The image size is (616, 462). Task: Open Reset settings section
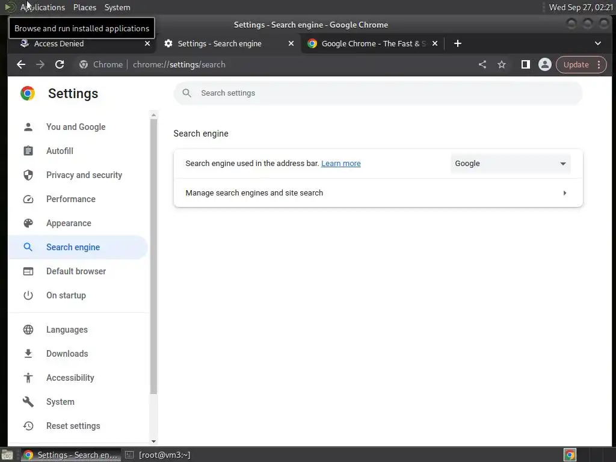click(78, 426)
